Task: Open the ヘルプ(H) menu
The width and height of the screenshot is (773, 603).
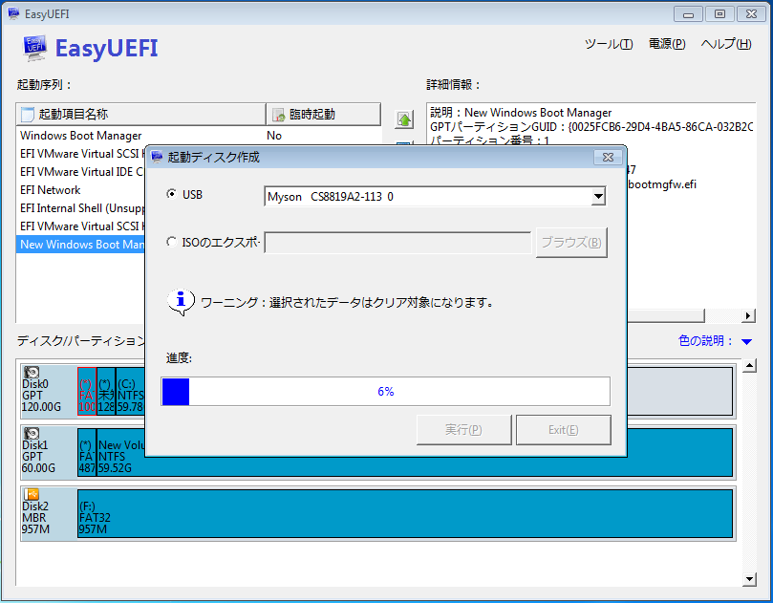Action: [726, 44]
